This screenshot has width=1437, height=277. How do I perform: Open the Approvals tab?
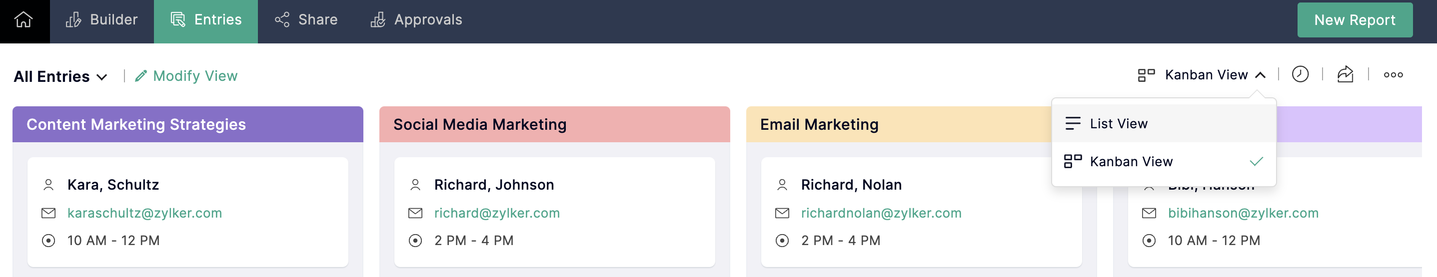[416, 20]
